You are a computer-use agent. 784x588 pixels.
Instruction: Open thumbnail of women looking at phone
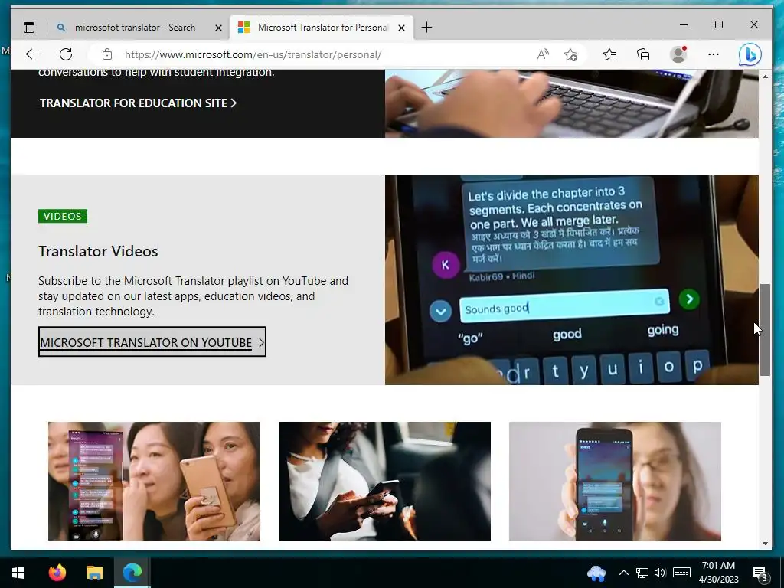pos(154,481)
